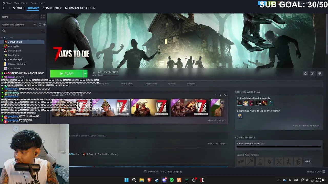The image size is (328, 184).
Task: Open Windows Start menu
Action: point(126,180)
